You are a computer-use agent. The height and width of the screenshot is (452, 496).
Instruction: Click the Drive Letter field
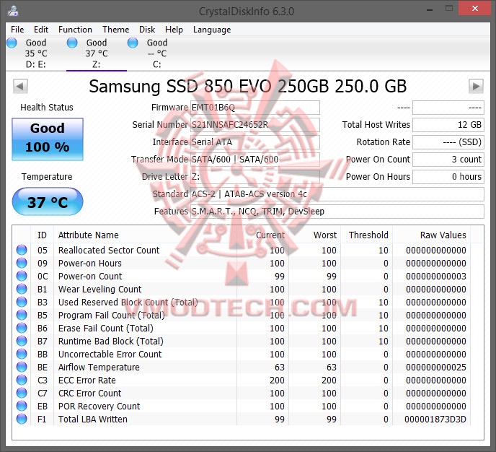255,176
